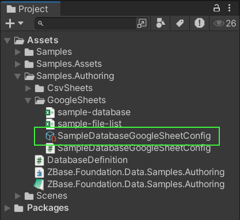Collapse the Samples.Authoring folder
This screenshot has height=220, width=240.
click(18, 77)
